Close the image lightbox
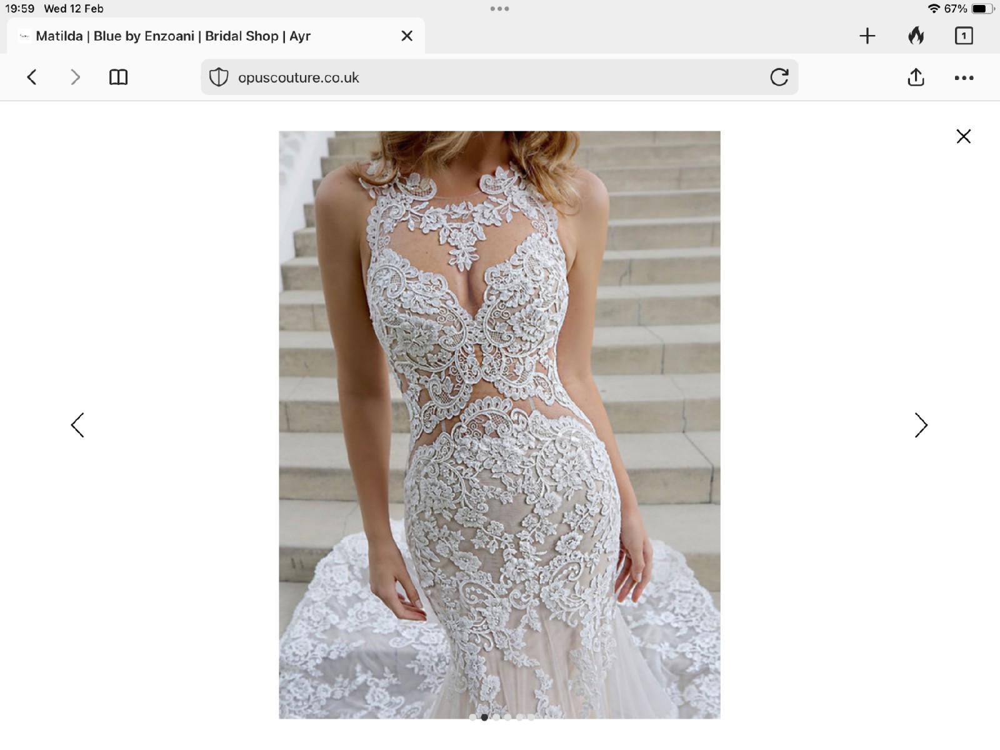1000x750 pixels. 963,136
